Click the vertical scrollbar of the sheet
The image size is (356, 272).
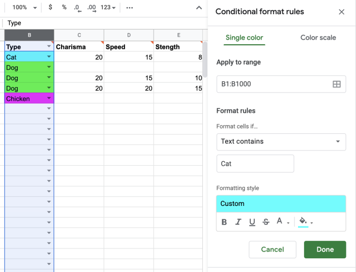pos(205,59)
